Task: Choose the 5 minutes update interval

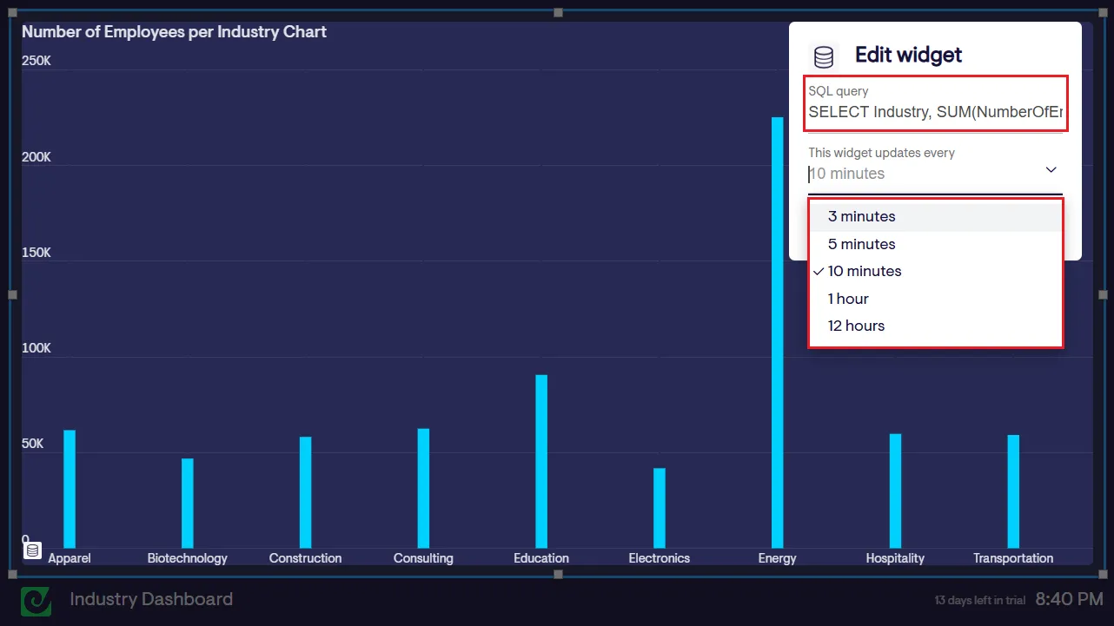Action: [x=861, y=245]
